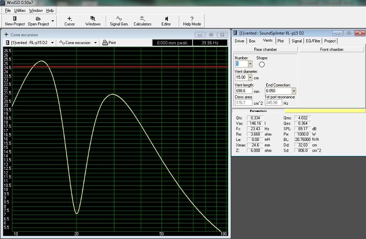Expand the vent Number dropdown
The width and height of the screenshot is (366, 239).
tap(250, 64)
